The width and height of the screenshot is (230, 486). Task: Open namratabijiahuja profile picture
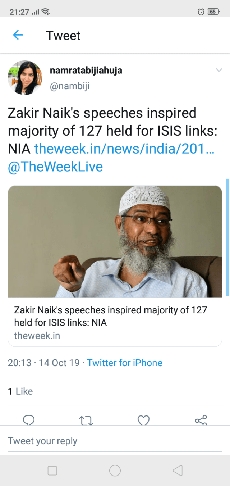coord(25,78)
